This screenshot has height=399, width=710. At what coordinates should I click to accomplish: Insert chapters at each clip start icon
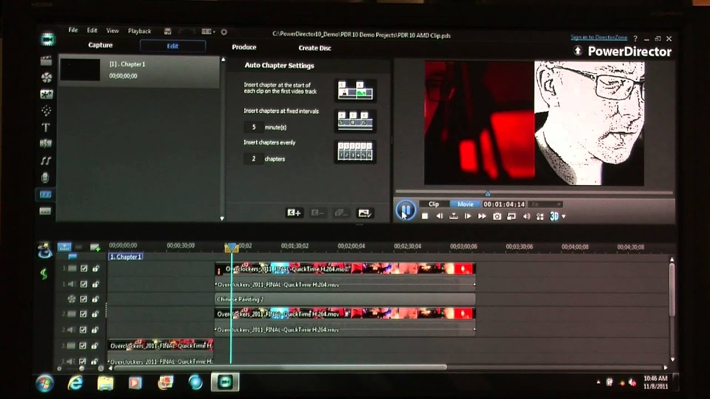click(356, 90)
